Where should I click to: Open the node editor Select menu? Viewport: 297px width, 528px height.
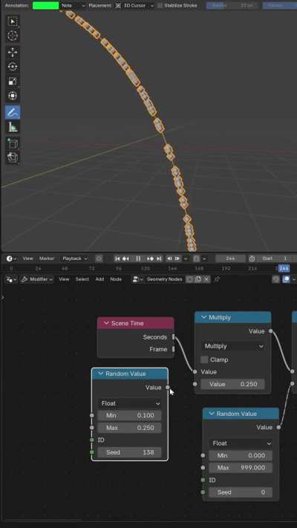[82, 279]
